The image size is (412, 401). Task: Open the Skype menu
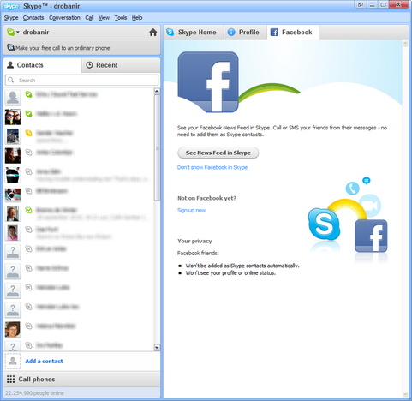click(11, 18)
